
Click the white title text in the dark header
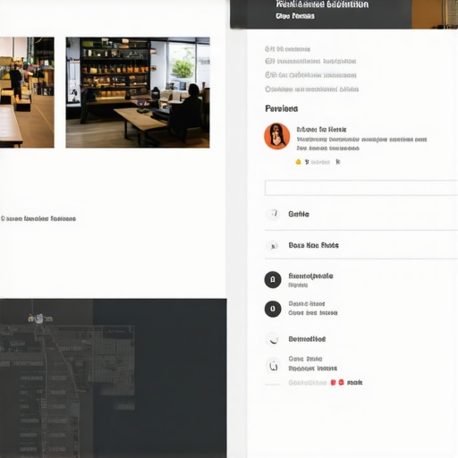(x=322, y=4)
